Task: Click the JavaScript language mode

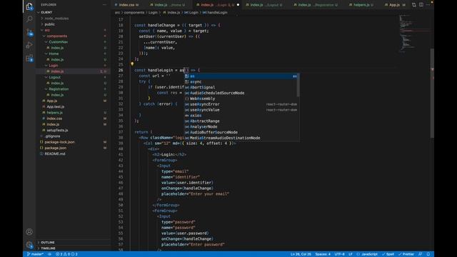Action: pos(367,254)
